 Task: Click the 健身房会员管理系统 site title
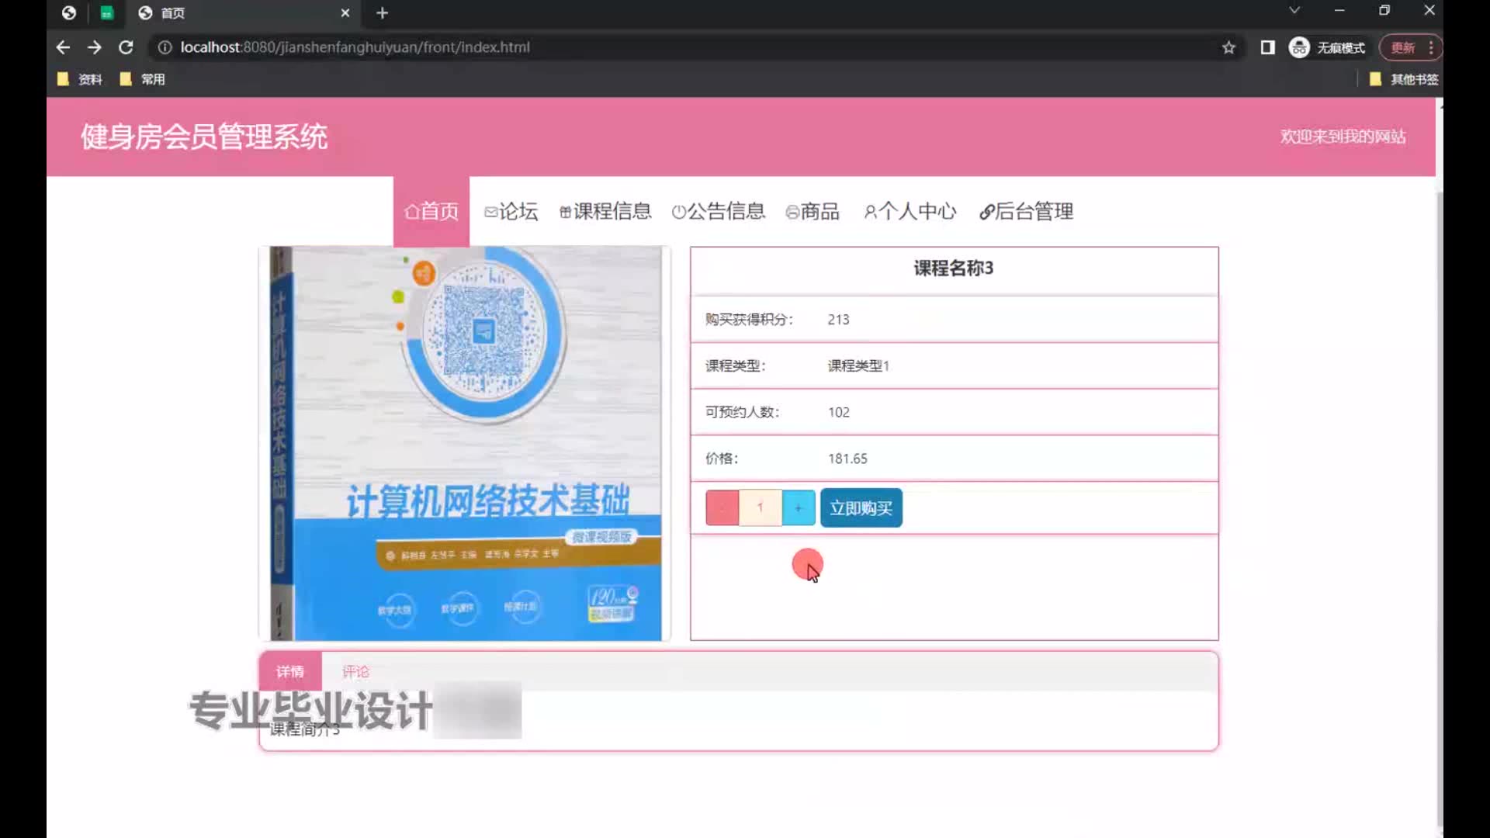point(204,137)
